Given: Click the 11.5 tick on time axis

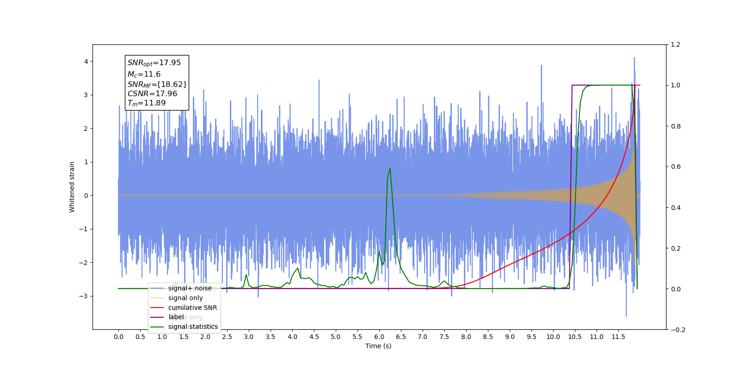Looking at the screenshot, I should 618,337.
